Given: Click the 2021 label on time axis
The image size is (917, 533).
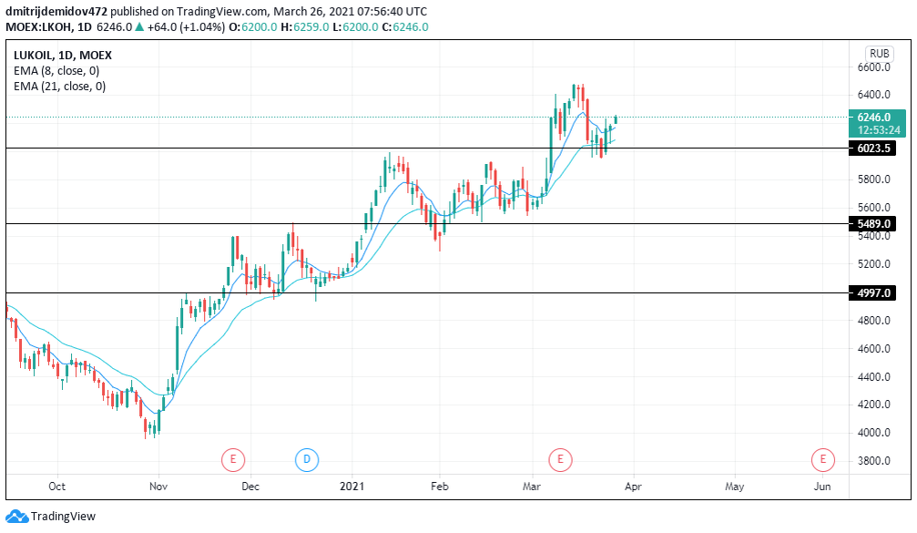Looking at the screenshot, I should click(x=352, y=487).
